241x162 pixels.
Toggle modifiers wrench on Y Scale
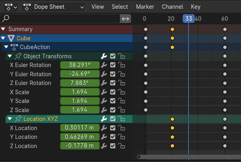[104, 101]
